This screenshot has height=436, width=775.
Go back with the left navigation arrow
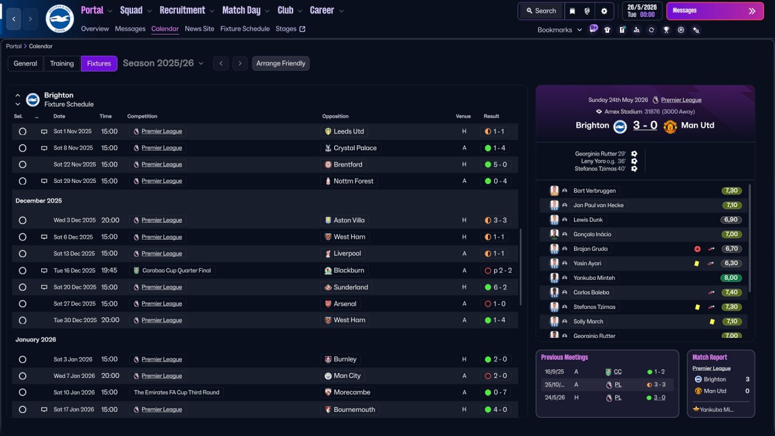point(15,19)
